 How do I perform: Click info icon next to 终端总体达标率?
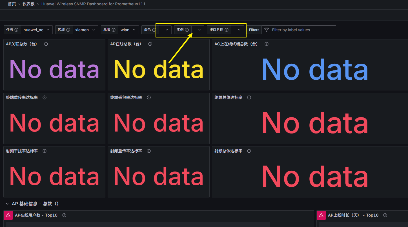point(249,97)
